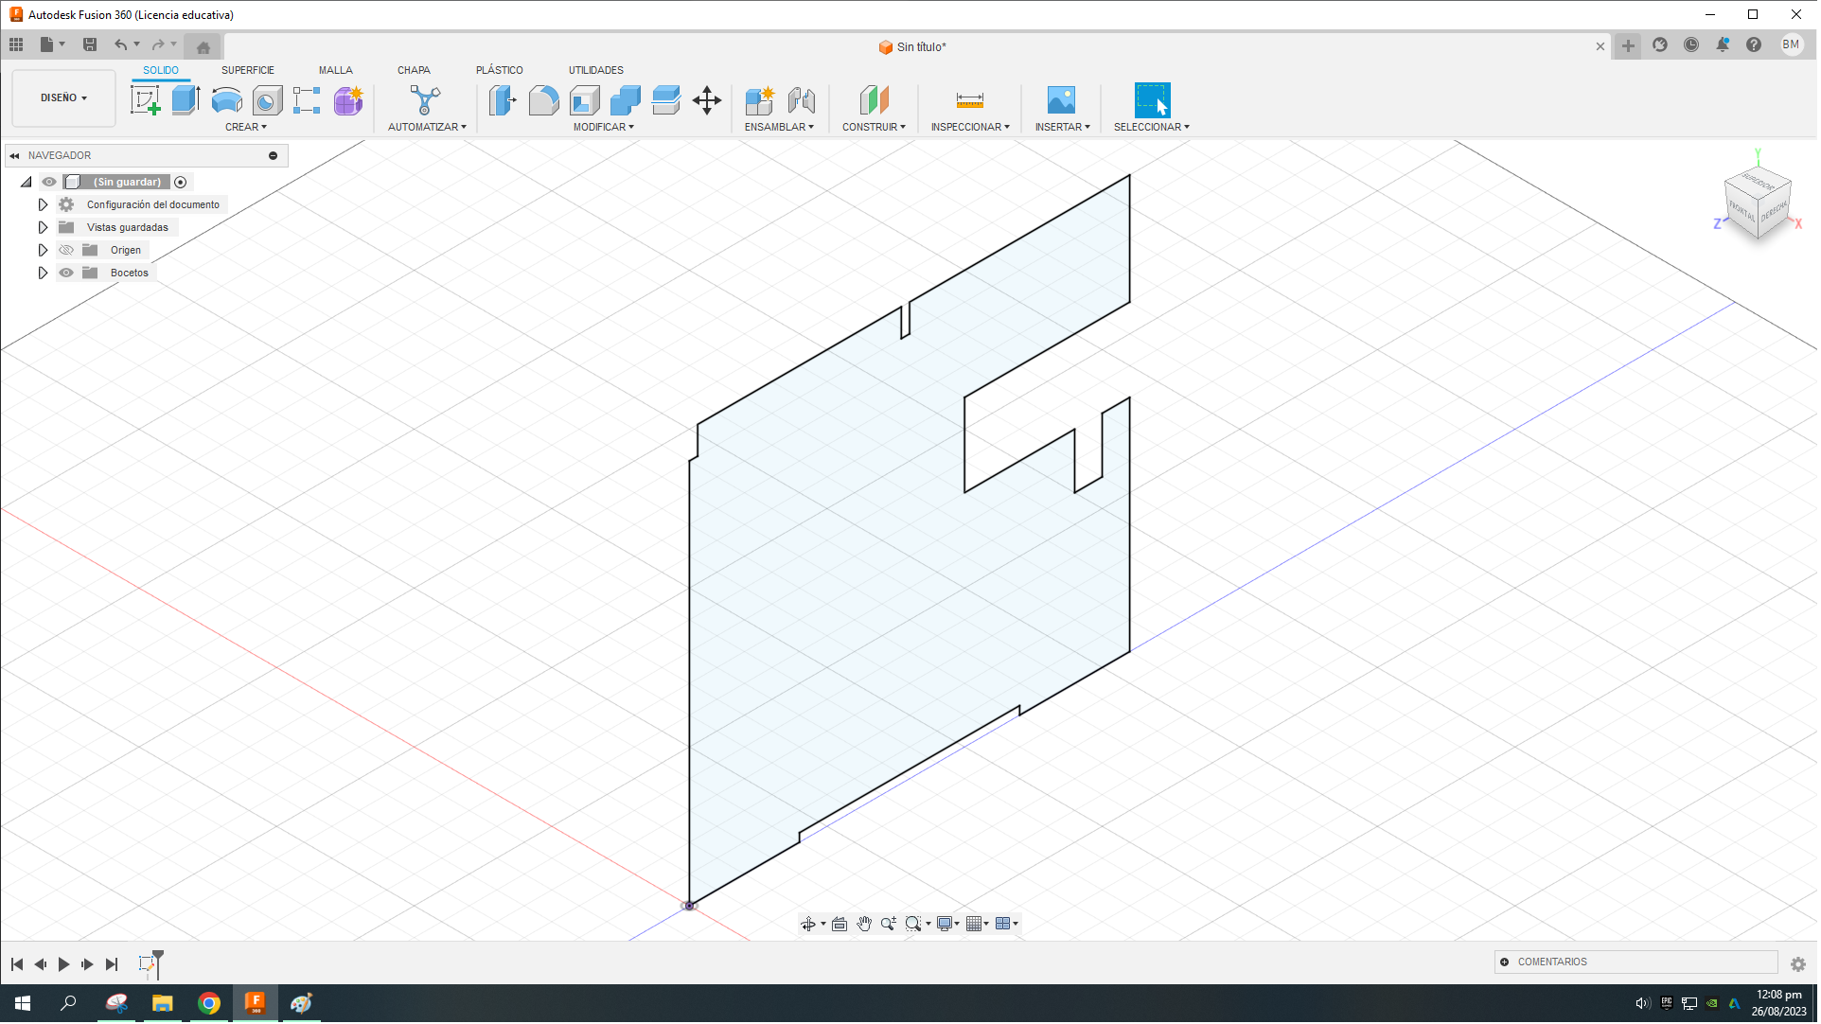Expand the Bocetos tree node
This screenshot has width=1821, height=1024.
coord(43,273)
